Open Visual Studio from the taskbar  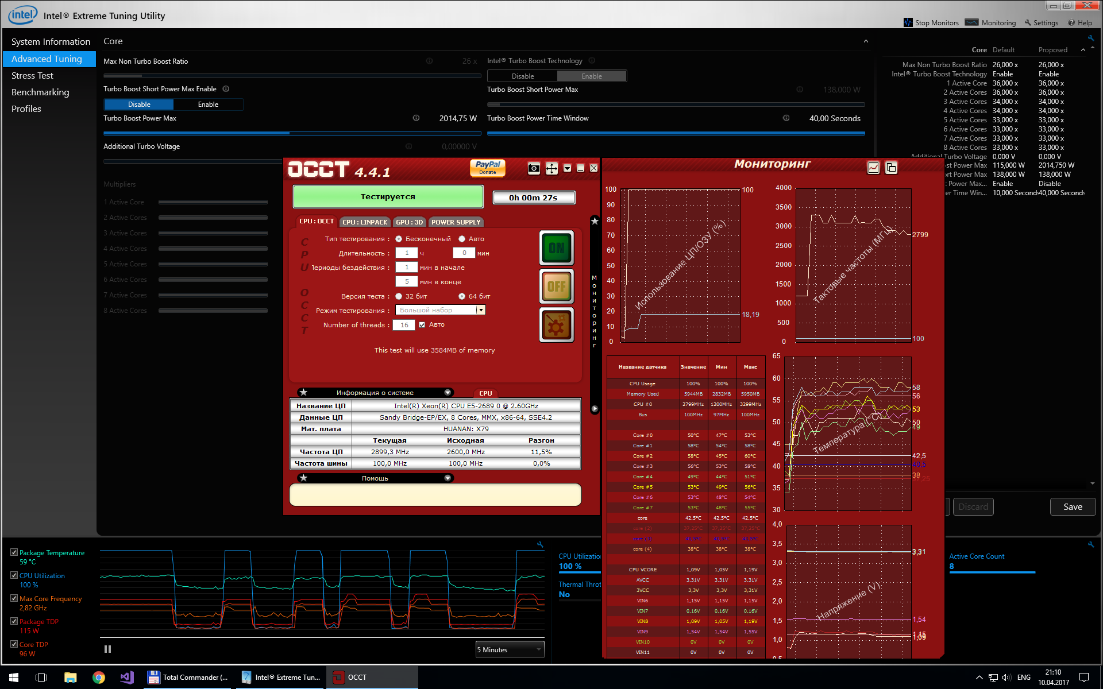point(126,678)
